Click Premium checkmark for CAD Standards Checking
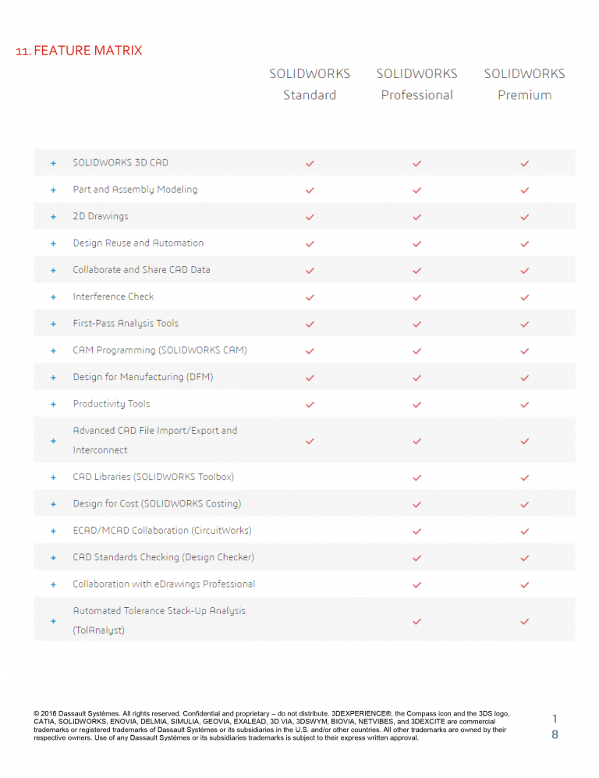 point(525,558)
